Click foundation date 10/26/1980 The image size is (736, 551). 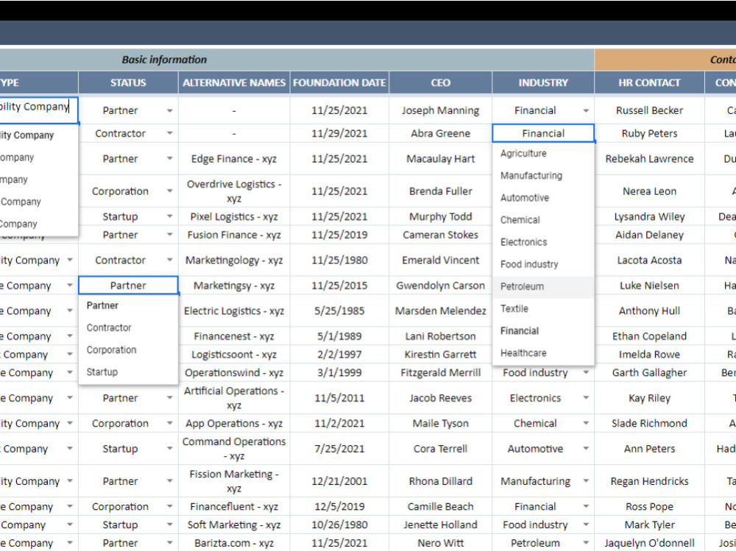339,525
